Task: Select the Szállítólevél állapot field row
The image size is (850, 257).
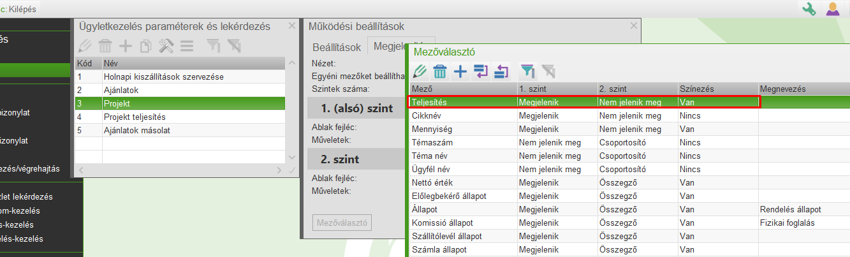Action: (x=629, y=236)
